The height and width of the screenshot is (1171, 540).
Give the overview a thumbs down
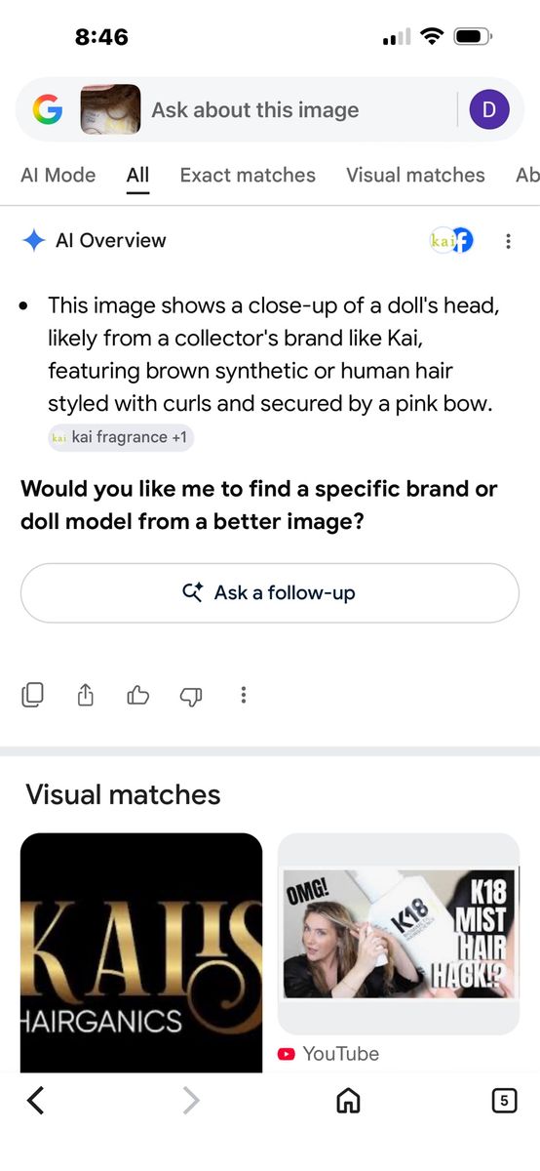[x=191, y=696]
